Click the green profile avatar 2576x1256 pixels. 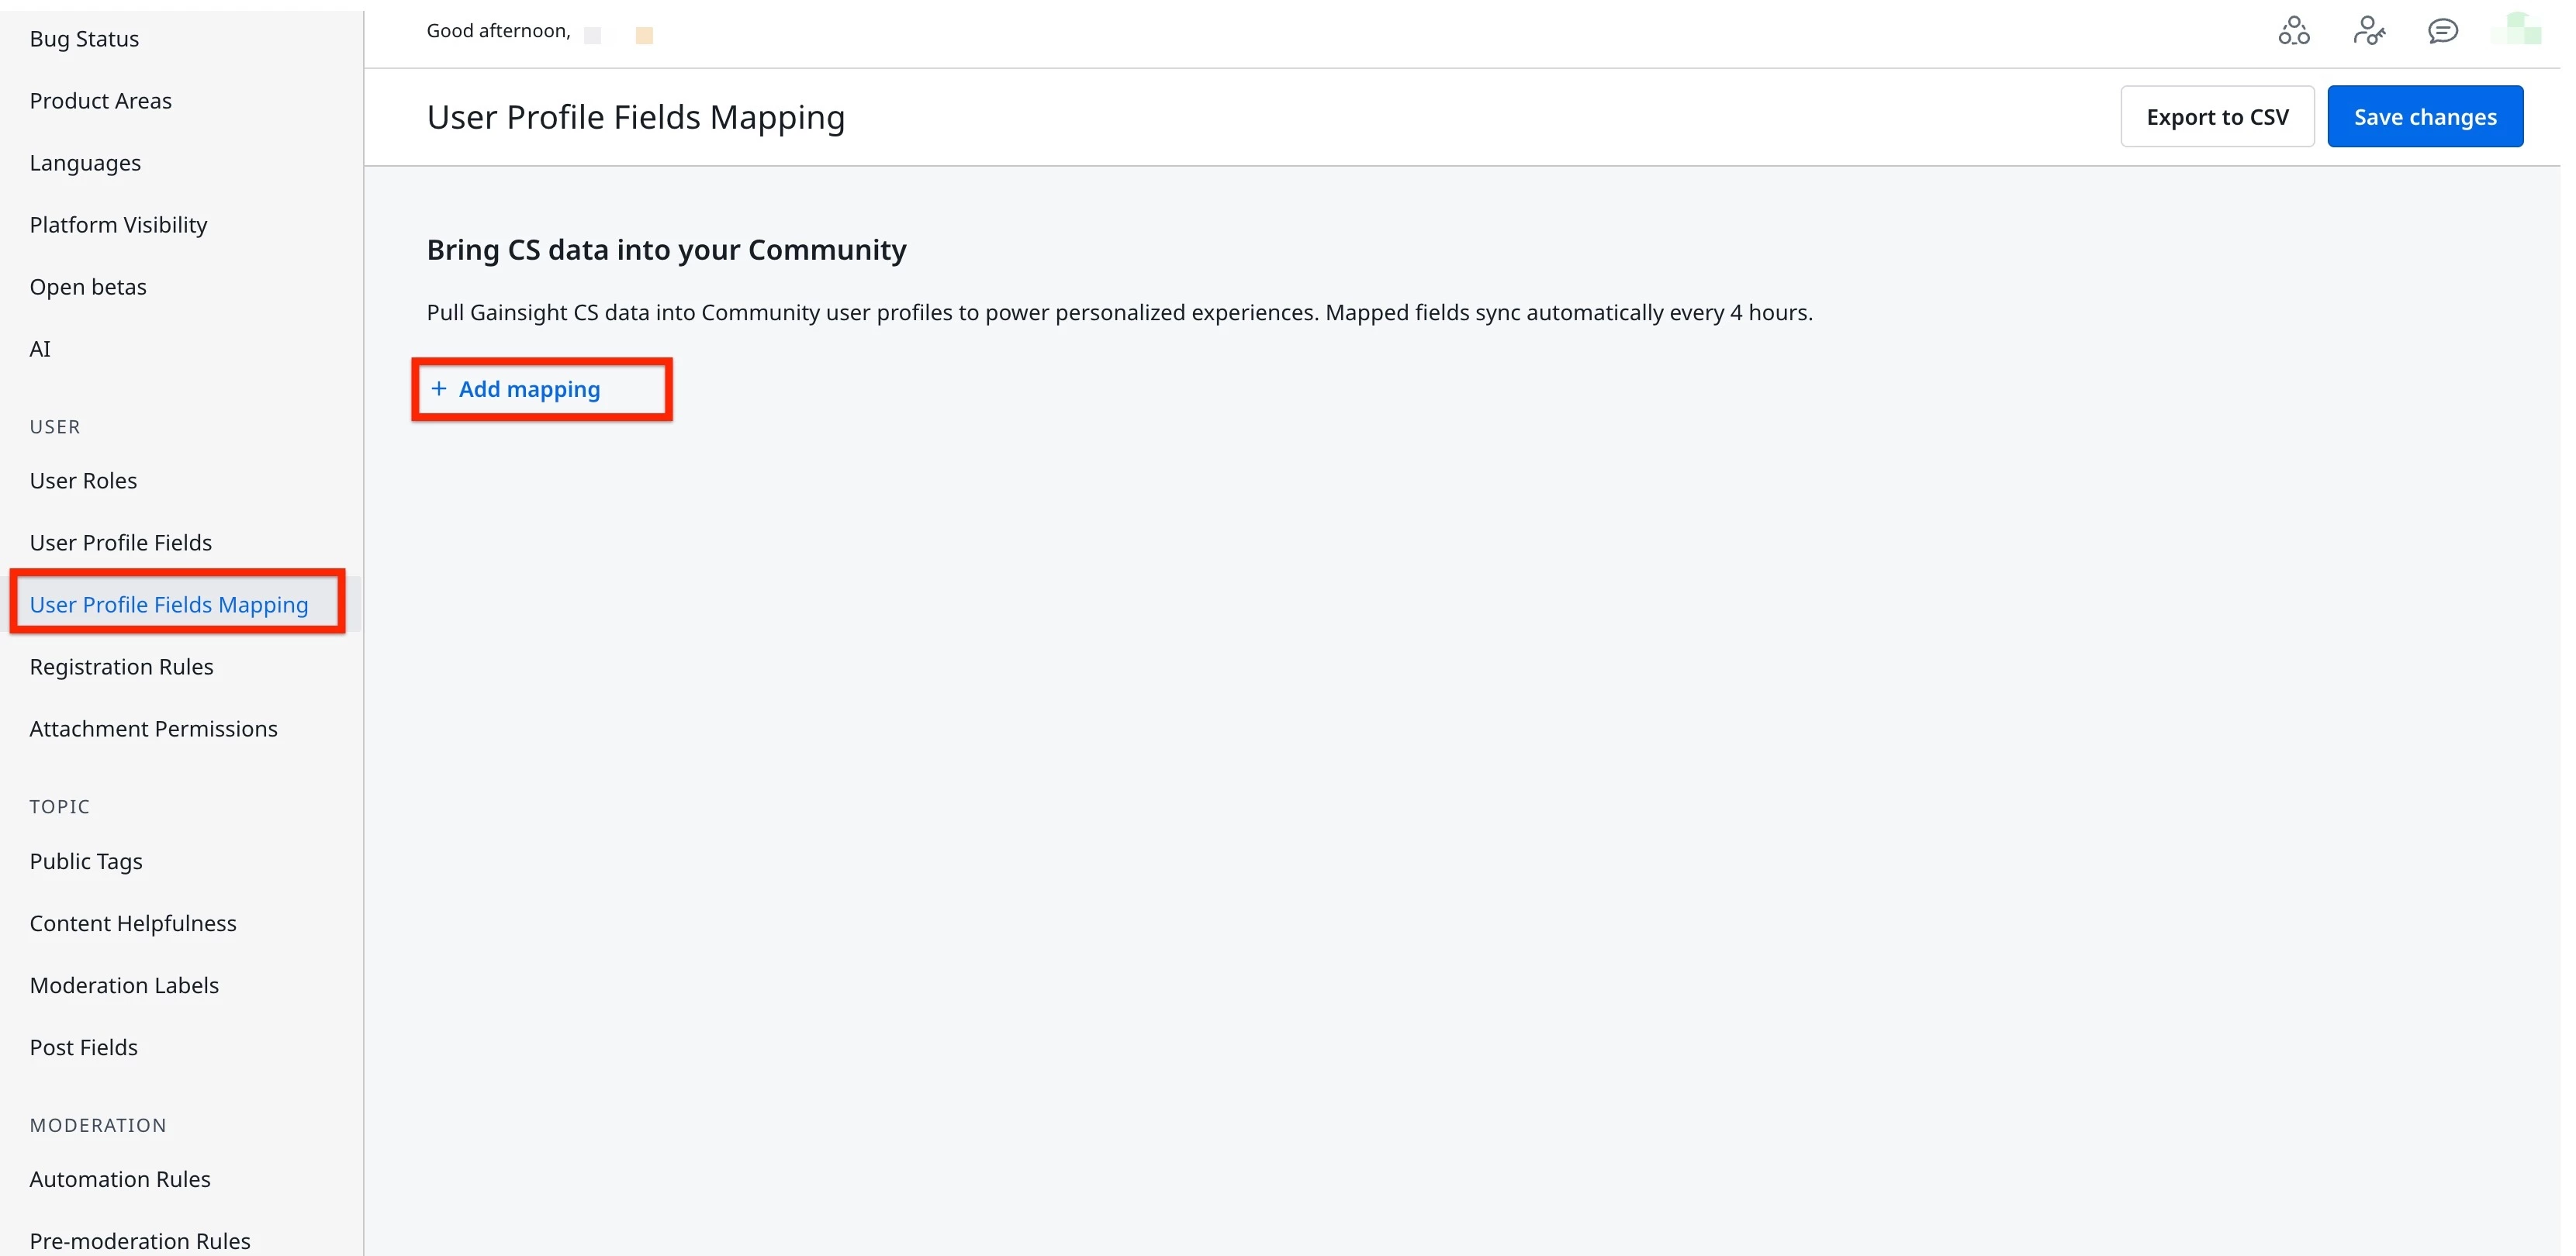click(x=2516, y=30)
